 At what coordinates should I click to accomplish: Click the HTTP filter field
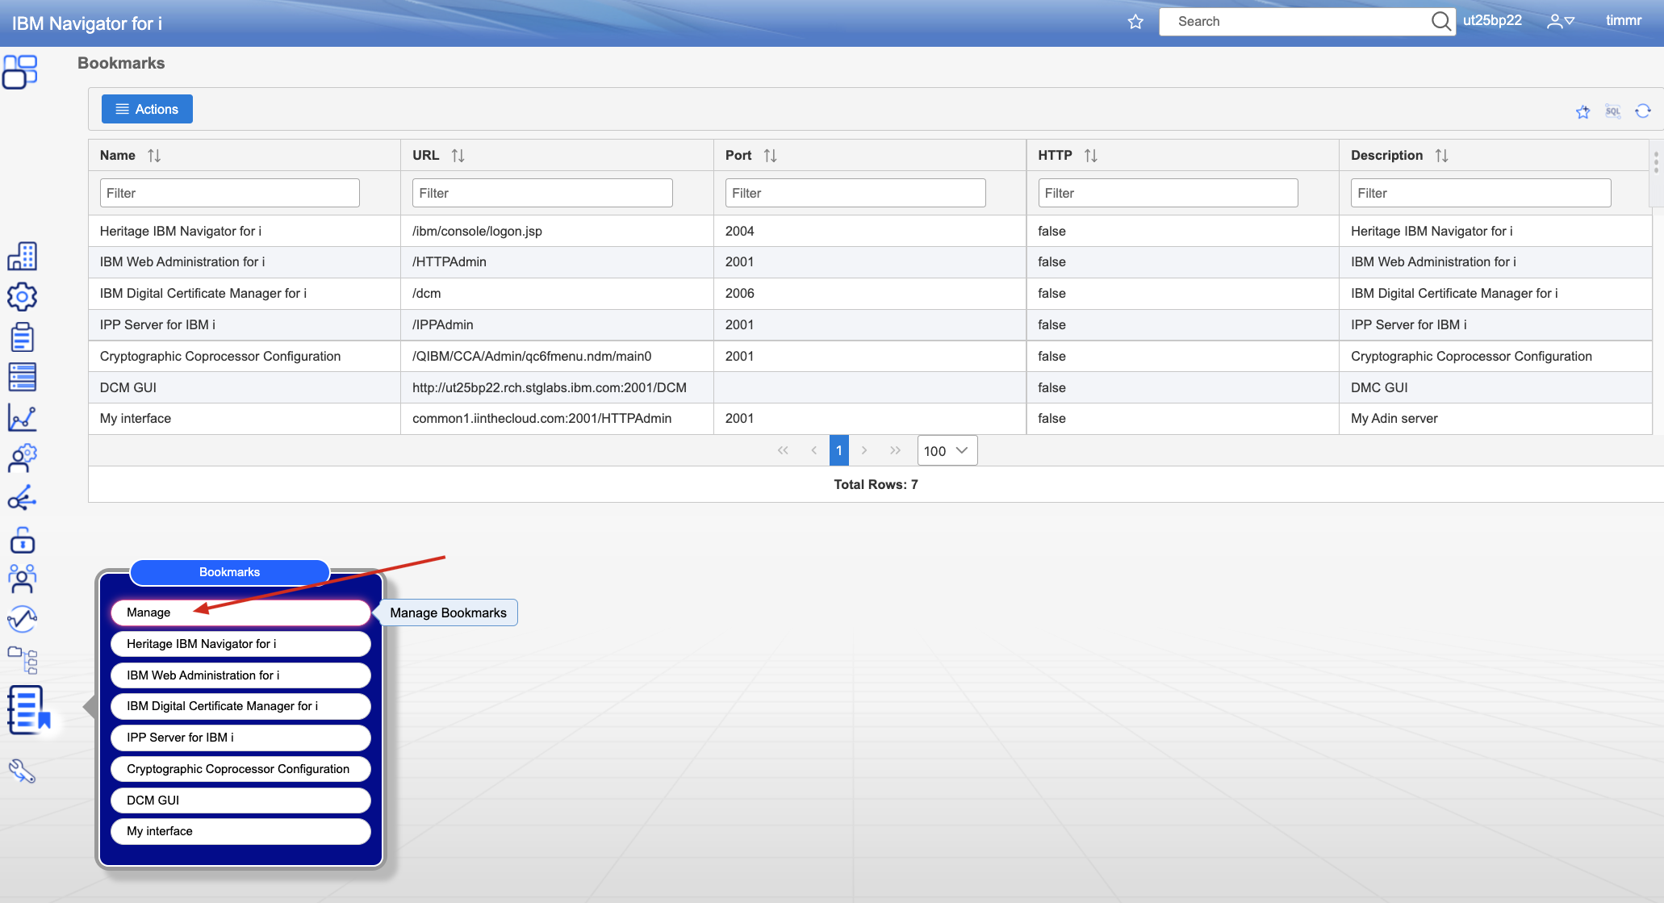tap(1168, 193)
